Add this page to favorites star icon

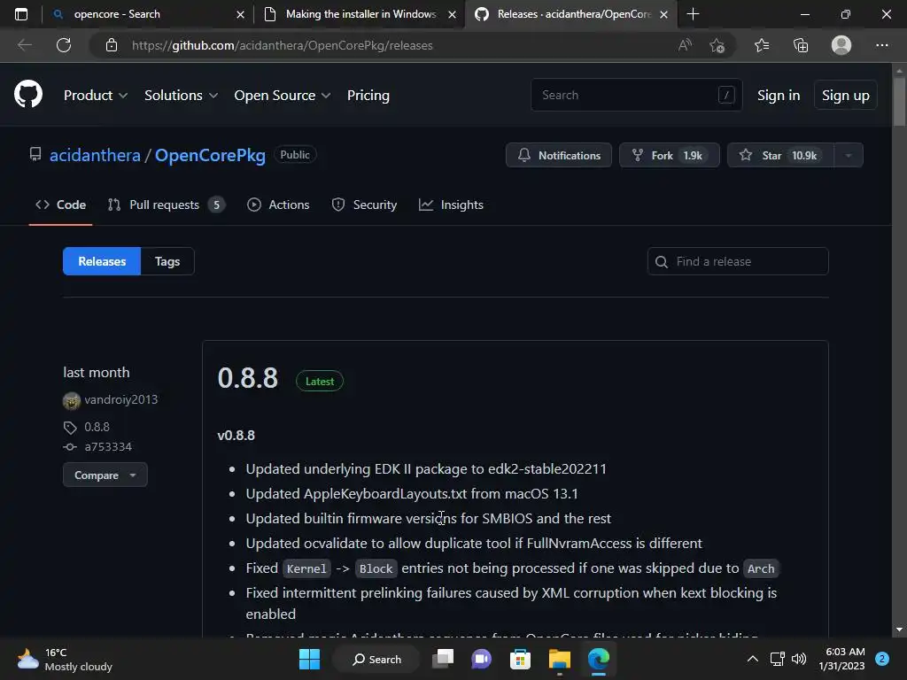point(717,45)
